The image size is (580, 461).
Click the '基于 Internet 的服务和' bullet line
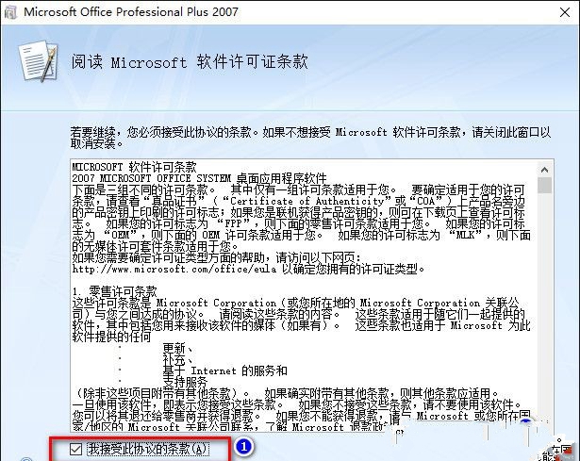pos(224,370)
